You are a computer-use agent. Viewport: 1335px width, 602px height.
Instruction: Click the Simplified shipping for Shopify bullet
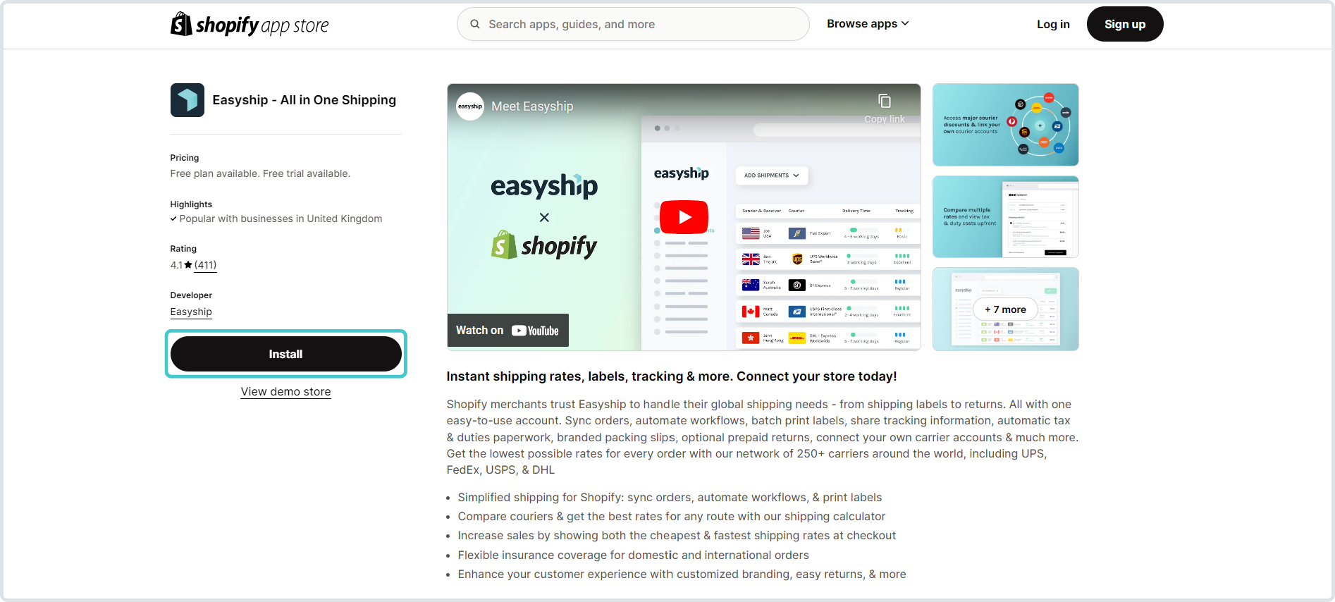pyautogui.click(x=670, y=498)
